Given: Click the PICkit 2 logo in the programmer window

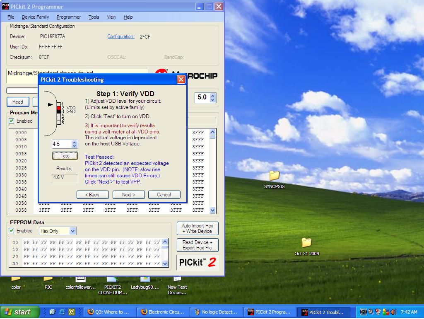Looking at the screenshot, I should coord(198,262).
